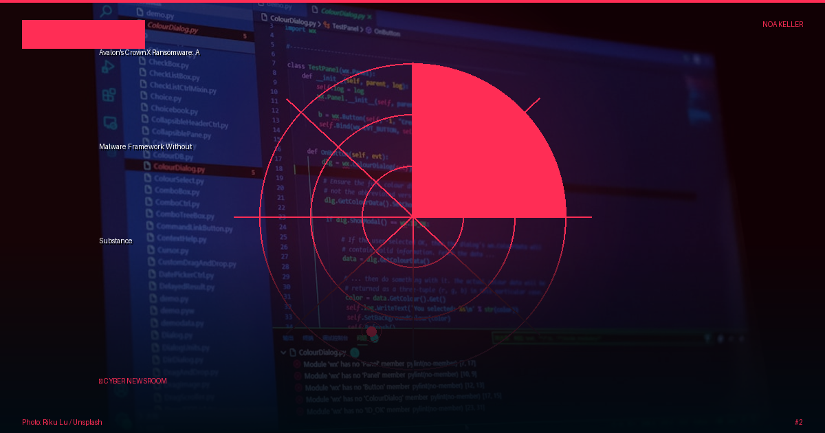825x433 pixels.
Task: Open ColourSelect.py in the background explorer
Action: click(x=174, y=179)
